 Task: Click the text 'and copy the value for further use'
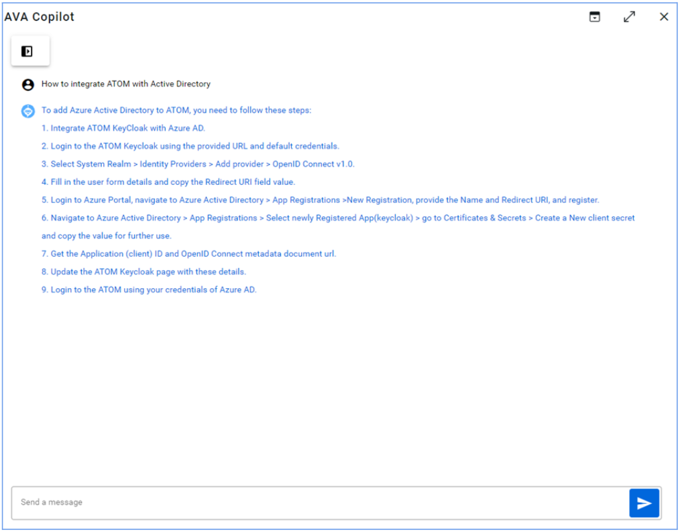coord(107,236)
